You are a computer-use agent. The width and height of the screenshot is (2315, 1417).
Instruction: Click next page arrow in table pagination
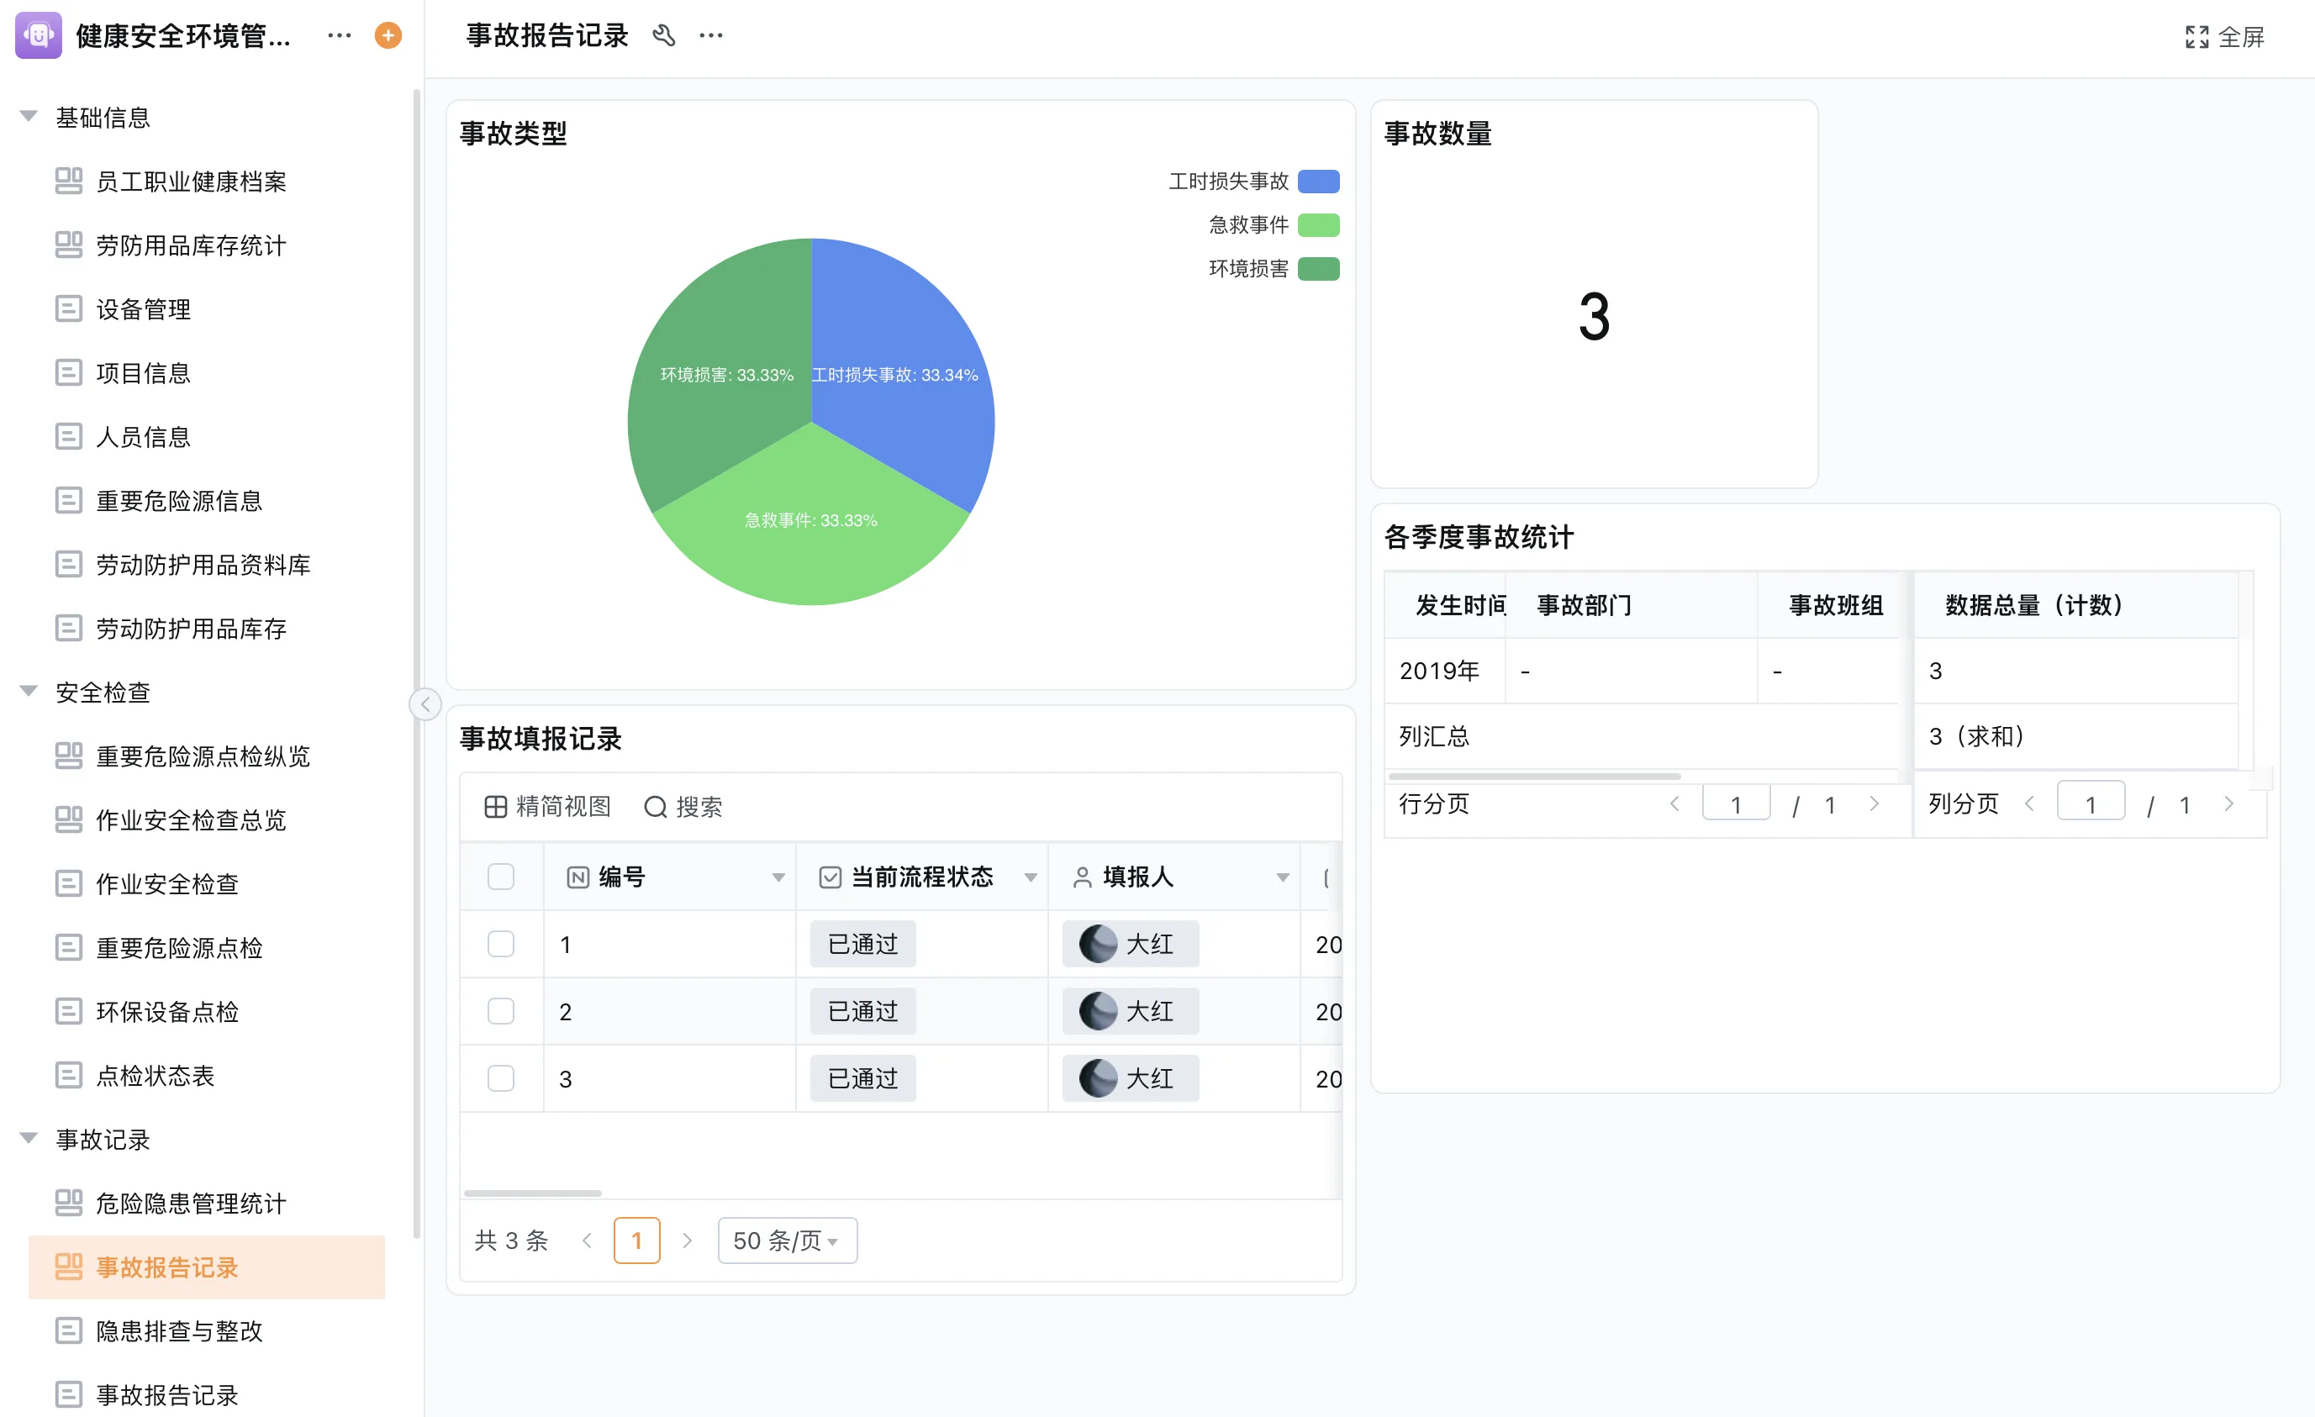[x=687, y=1241]
